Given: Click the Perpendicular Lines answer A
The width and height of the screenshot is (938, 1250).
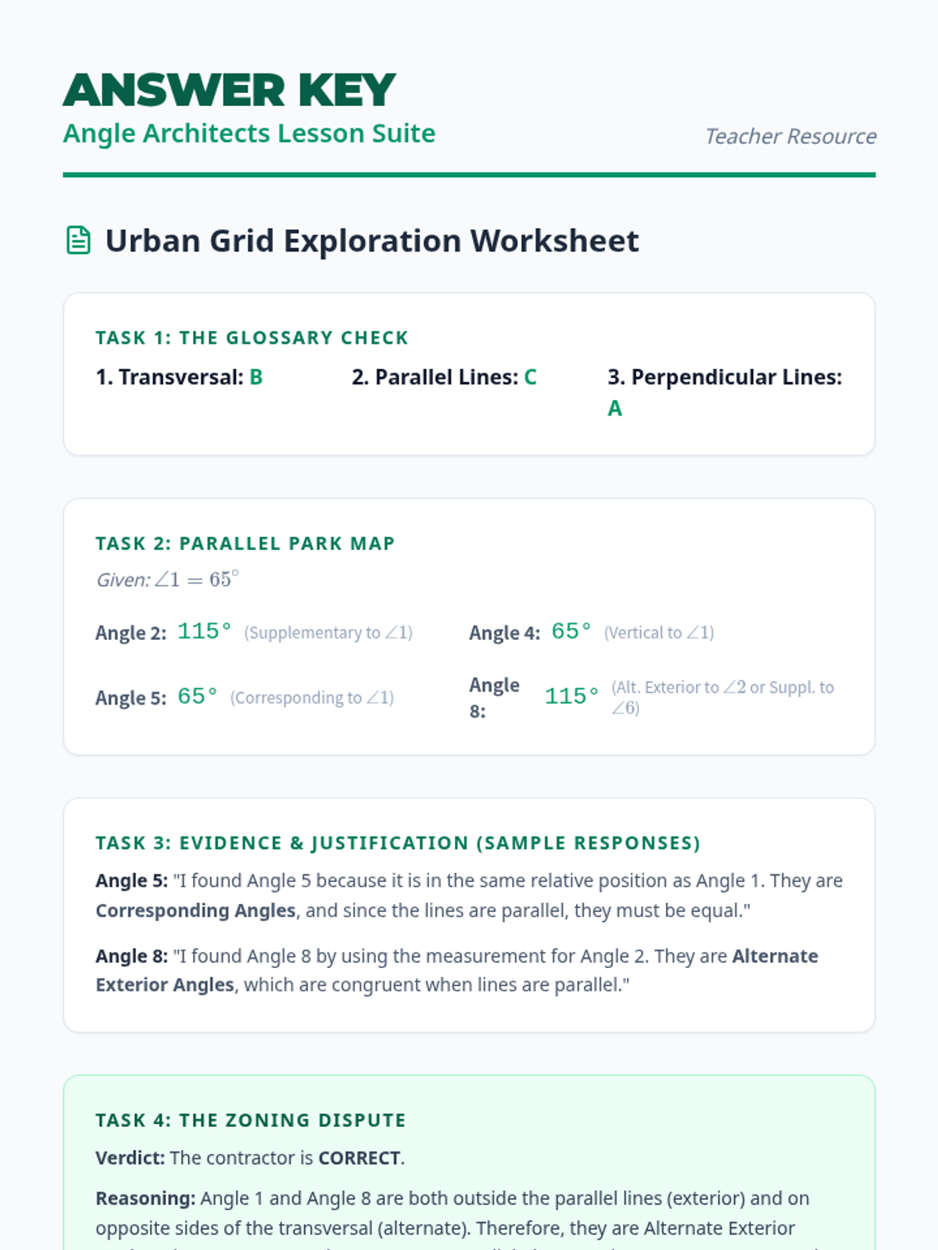Looking at the screenshot, I should pyautogui.click(x=614, y=409).
